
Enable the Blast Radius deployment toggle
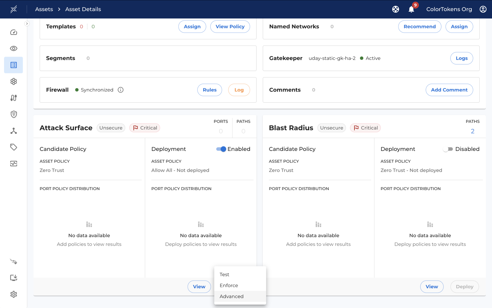448,149
